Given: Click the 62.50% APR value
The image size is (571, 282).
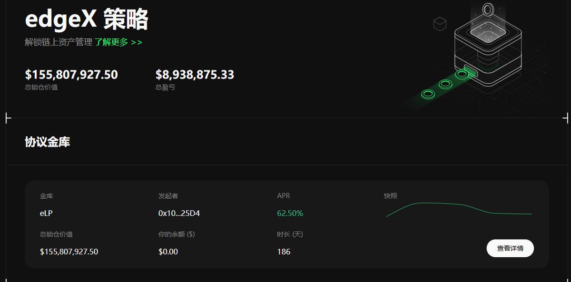Looking at the screenshot, I should (290, 214).
